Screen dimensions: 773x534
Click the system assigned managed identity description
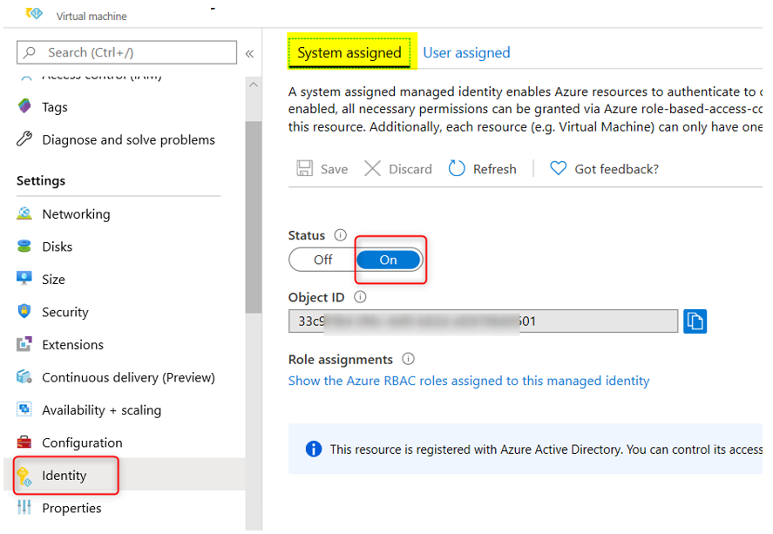coord(526,109)
